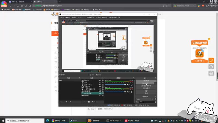Toggle visibility eye of 斗鱼水印 source

100,87
